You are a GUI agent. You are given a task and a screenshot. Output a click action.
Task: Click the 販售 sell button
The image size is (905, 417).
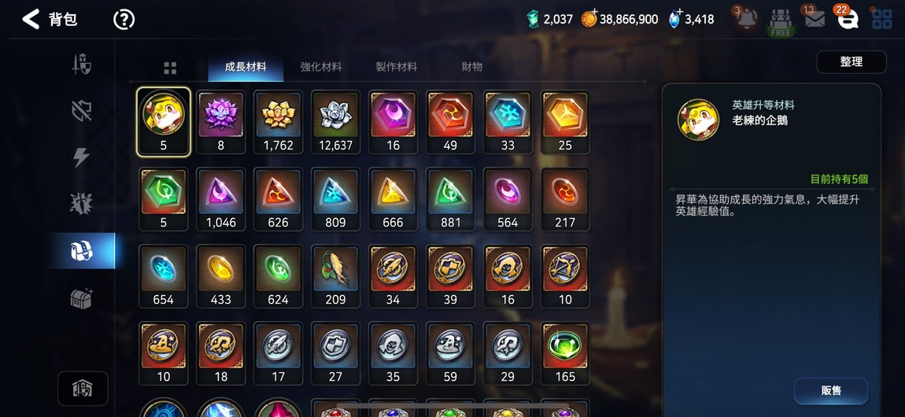click(830, 390)
